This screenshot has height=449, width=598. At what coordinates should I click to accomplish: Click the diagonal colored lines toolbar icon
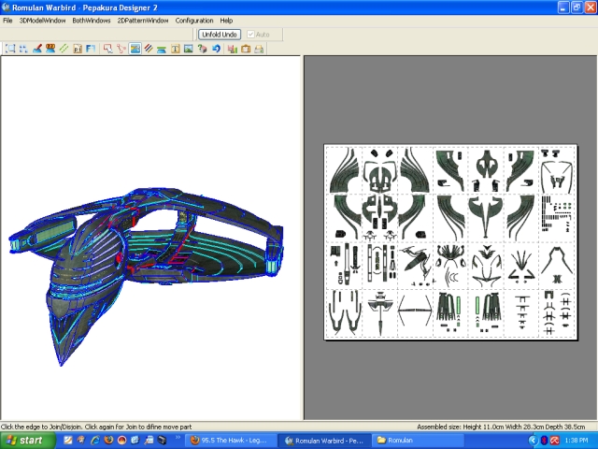(x=149, y=49)
